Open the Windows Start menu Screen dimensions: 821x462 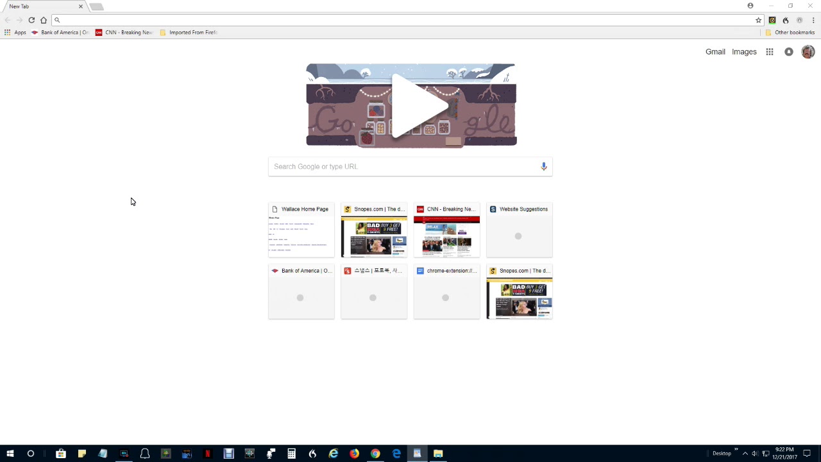point(10,454)
